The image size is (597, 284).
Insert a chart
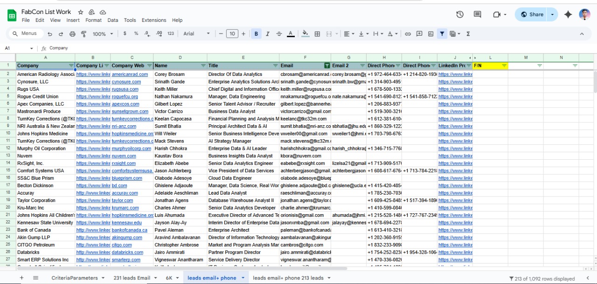coord(430,34)
